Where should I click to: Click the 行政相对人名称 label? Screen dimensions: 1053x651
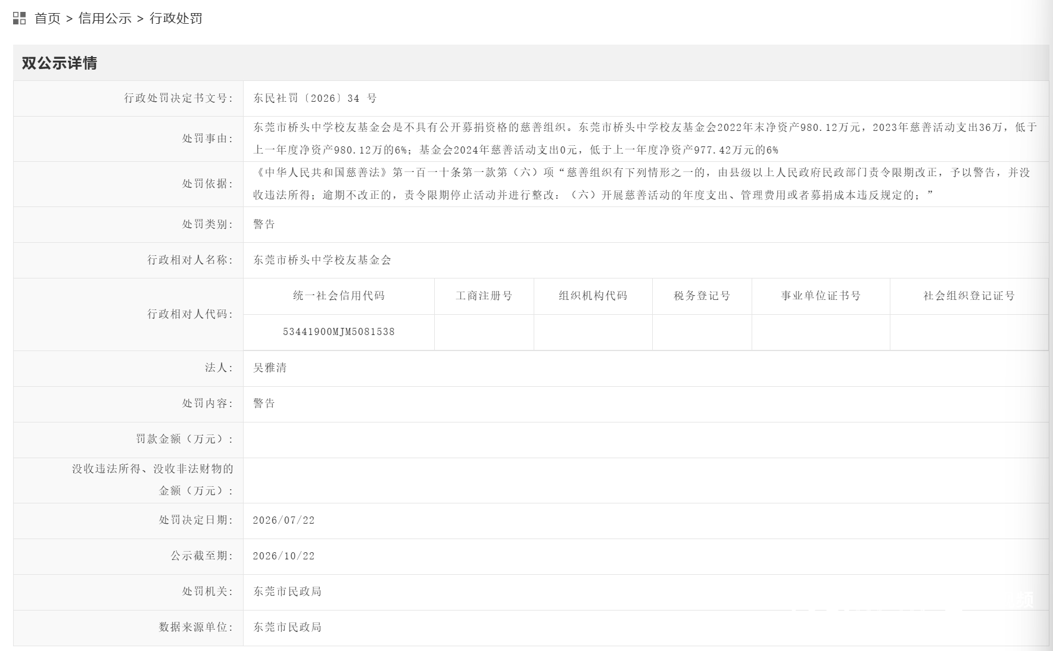(x=191, y=260)
